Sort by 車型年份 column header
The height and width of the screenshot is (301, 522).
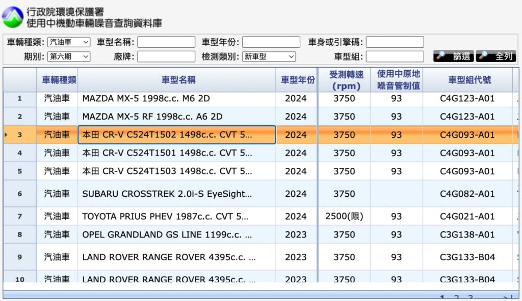pos(297,80)
